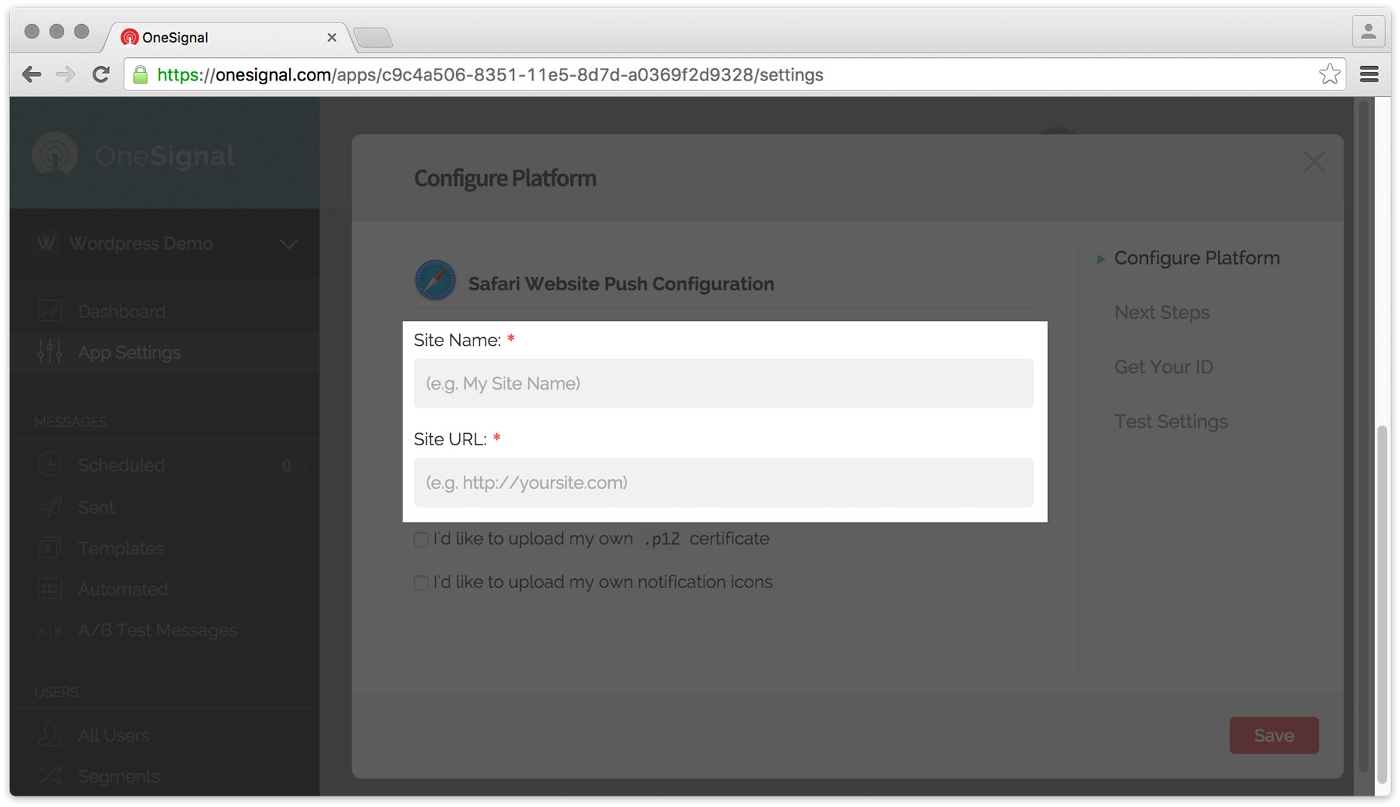Screen dimensions: 1400x807
Task: Open the Chrome hamburger menu
Action: tap(1369, 74)
